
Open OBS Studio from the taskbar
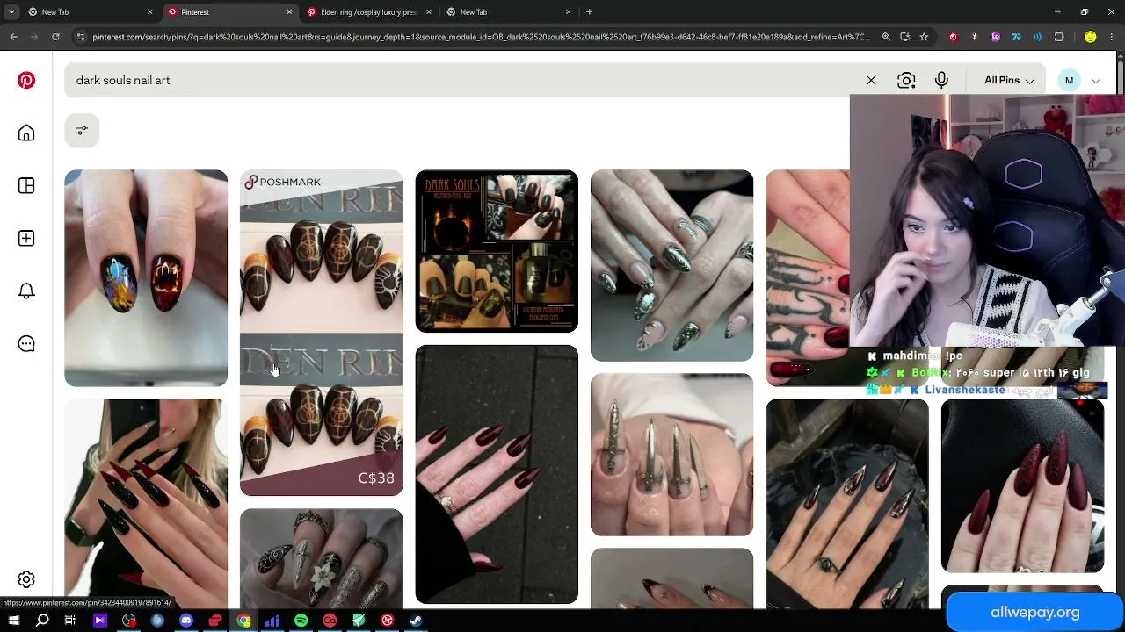(129, 621)
